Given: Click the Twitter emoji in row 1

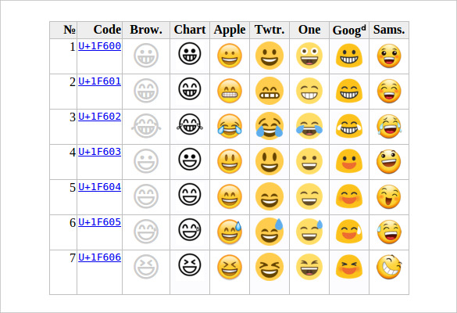Looking at the screenshot, I should pyautogui.click(x=270, y=56).
